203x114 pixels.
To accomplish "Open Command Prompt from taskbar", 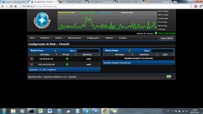I will click(31, 111).
